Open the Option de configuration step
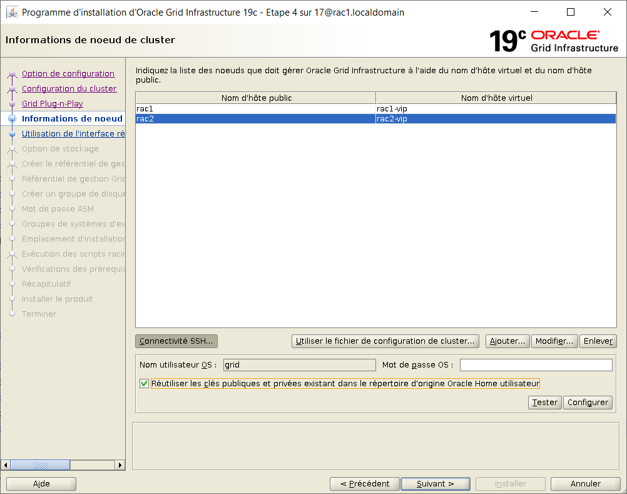 (x=68, y=74)
